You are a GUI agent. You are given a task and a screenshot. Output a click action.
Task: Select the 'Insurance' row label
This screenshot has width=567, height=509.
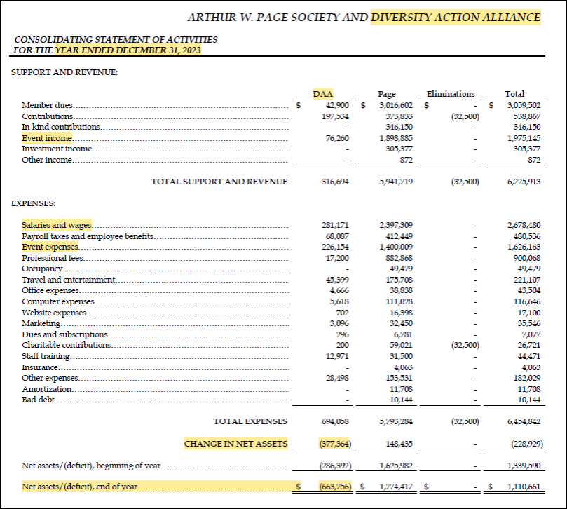pos(40,367)
